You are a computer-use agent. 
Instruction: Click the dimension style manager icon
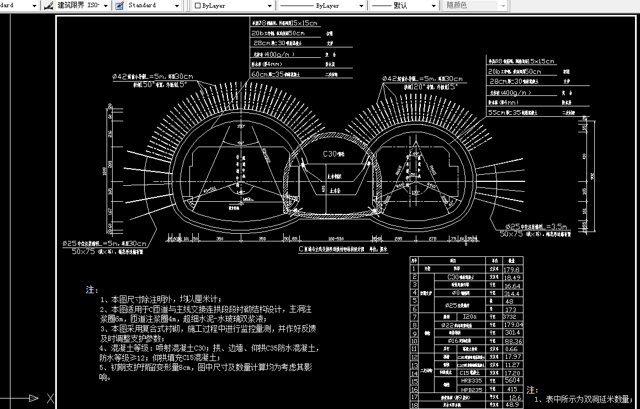coord(49,6)
